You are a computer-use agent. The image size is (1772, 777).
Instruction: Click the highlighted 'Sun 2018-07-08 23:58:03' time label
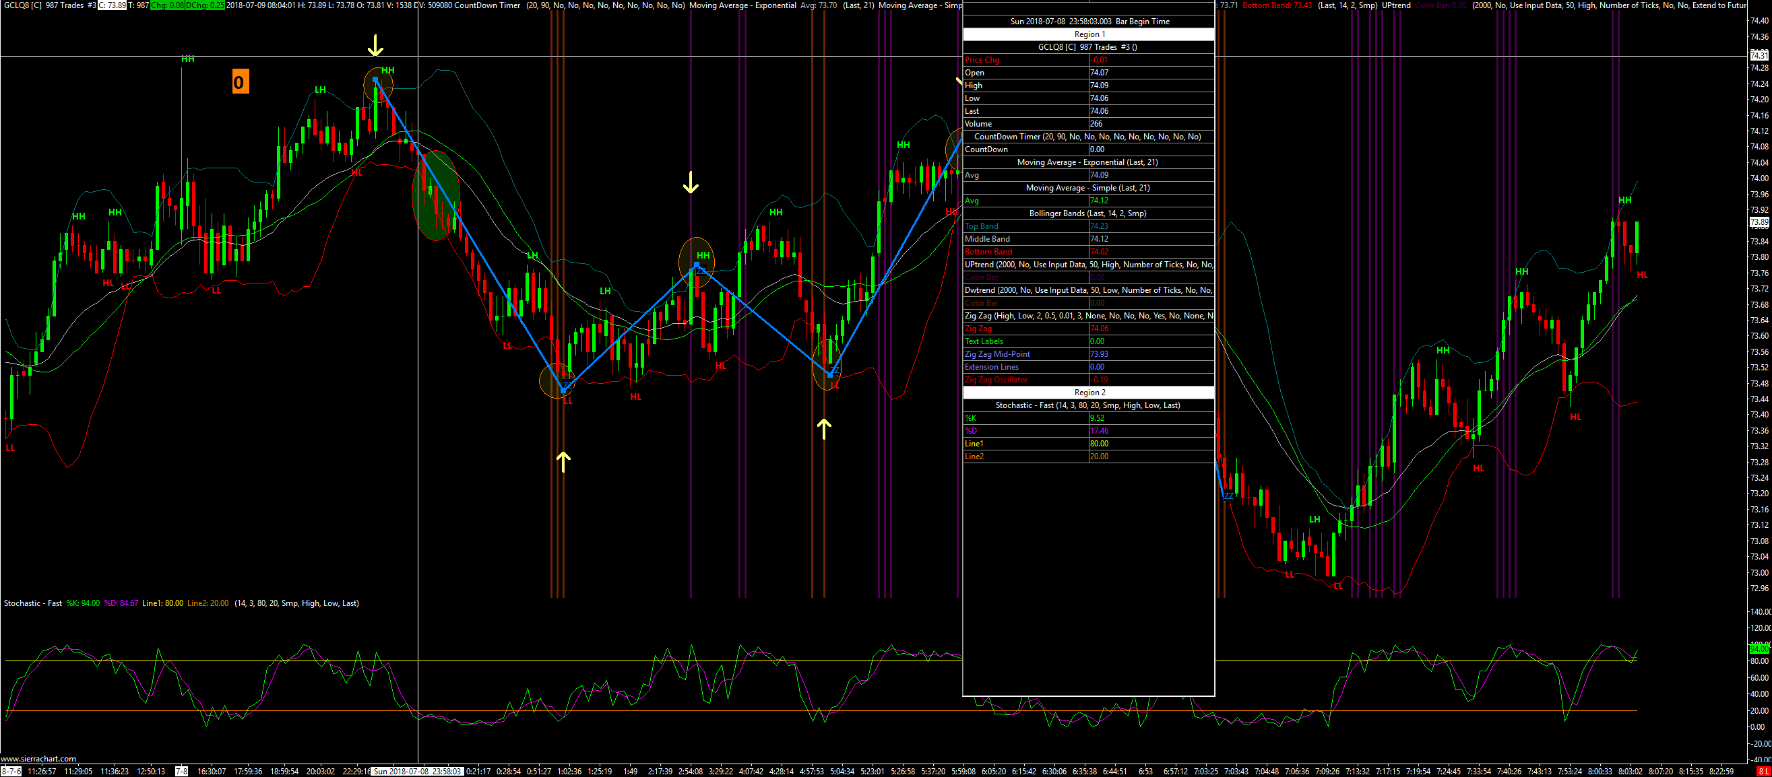tap(417, 772)
